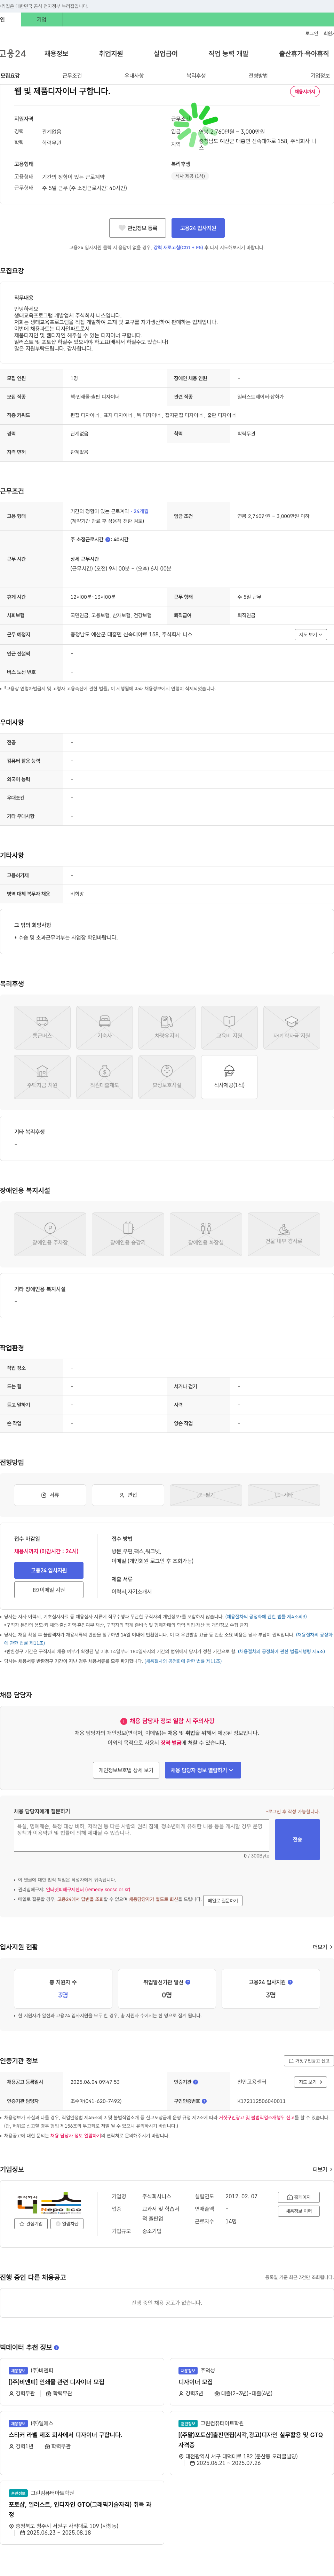Click the 열람제한 button
Image resolution: width=334 pixels, height=2576 pixels.
coord(67,2224)
